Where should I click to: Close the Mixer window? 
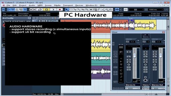click(x=163, y=32)
